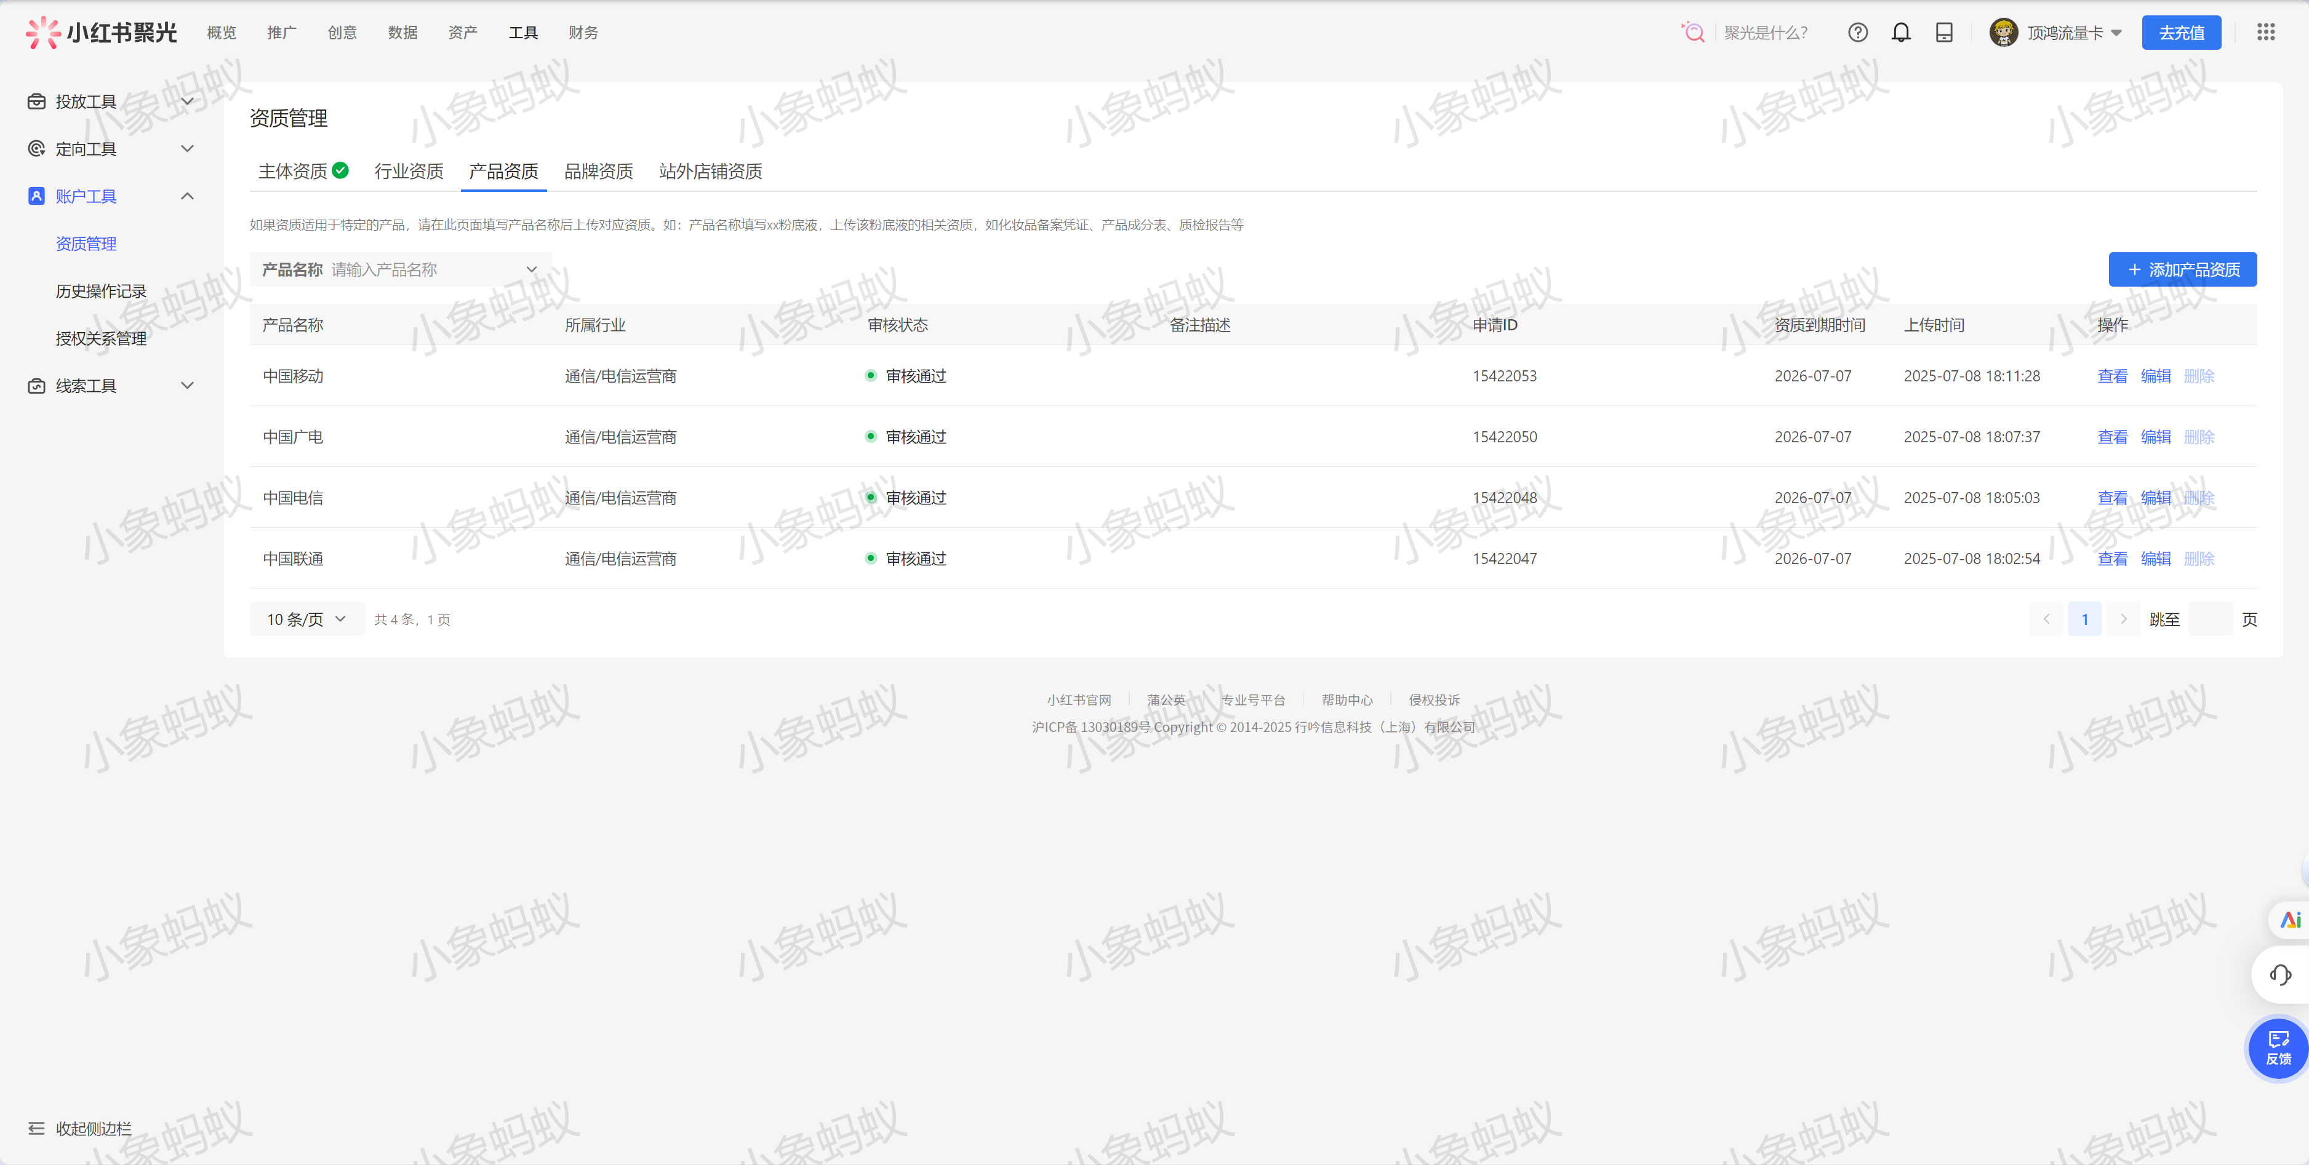Delete the 中国移动 qualification

tap(2199, 376)
